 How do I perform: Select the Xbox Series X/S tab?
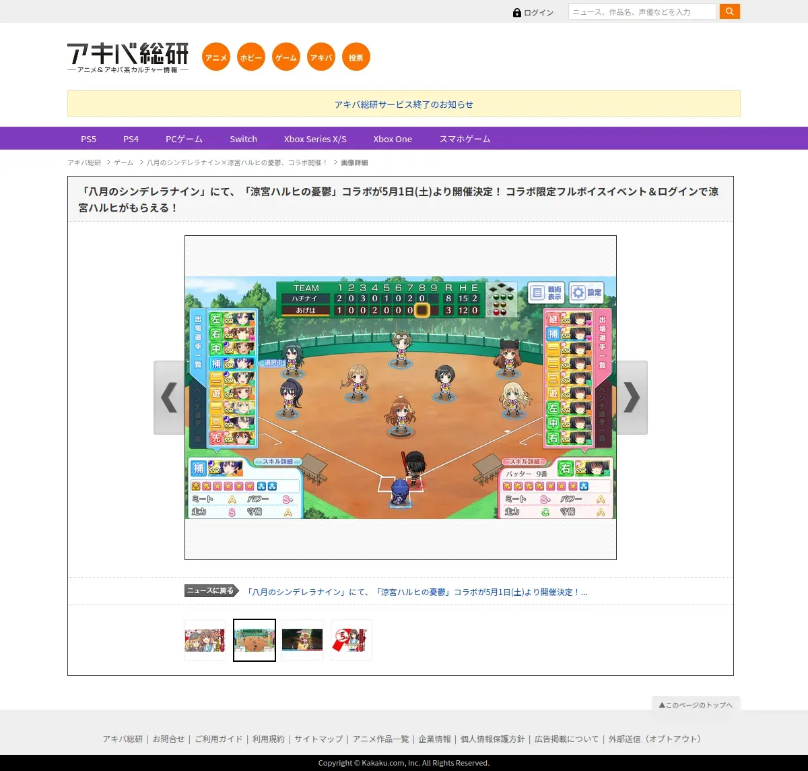tap(315, 139)
